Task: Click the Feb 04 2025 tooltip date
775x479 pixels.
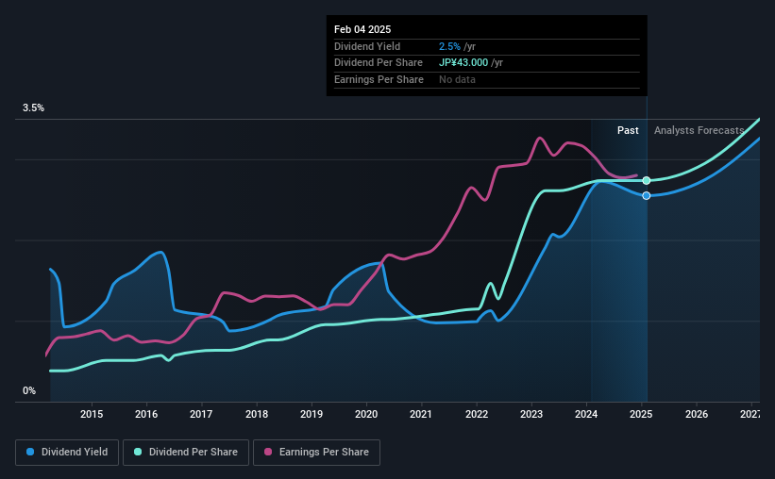Action: pos(362,29)
